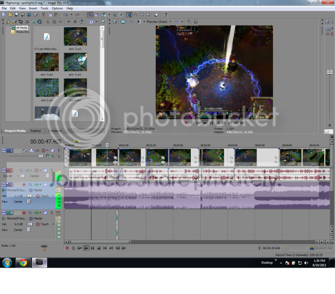Create a new project with New icon
This screenshot has height=294, width=335.
point(4,15)
